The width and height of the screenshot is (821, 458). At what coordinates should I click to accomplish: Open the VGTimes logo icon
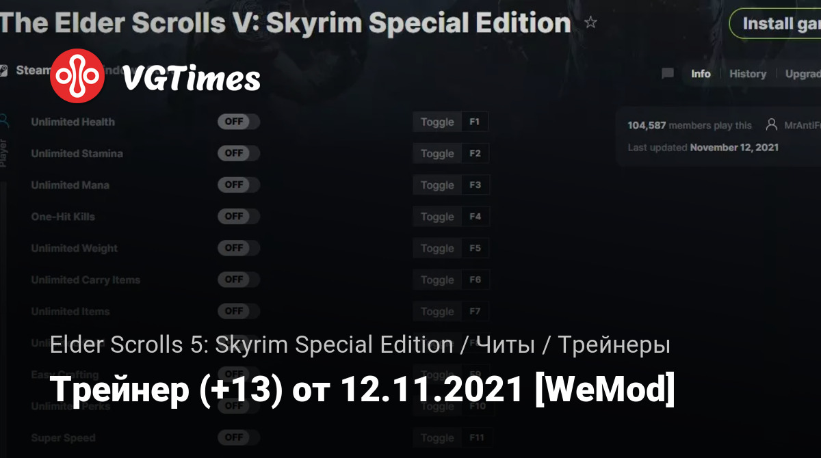point(77,76)
